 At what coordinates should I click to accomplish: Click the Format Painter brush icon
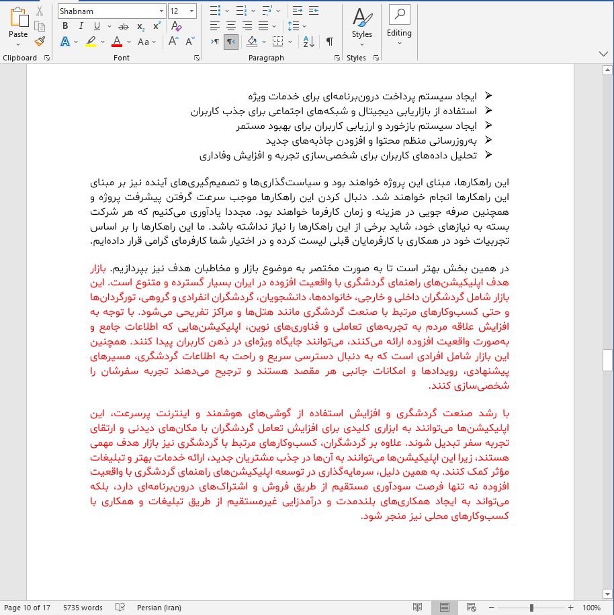click(x=40, y=41)
